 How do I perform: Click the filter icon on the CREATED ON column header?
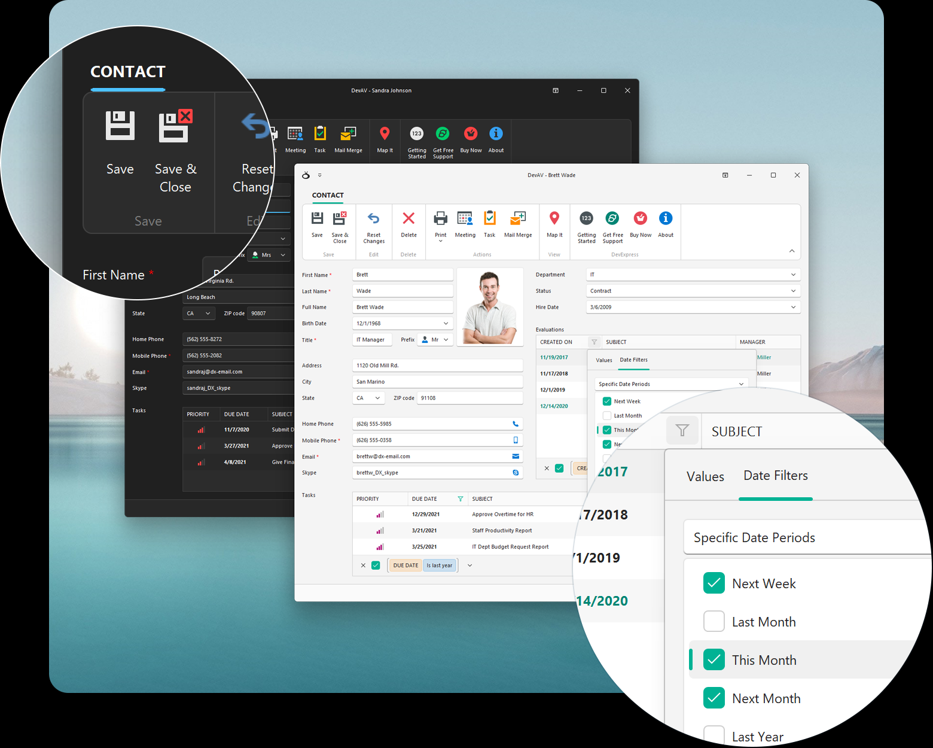pos(594,342)
